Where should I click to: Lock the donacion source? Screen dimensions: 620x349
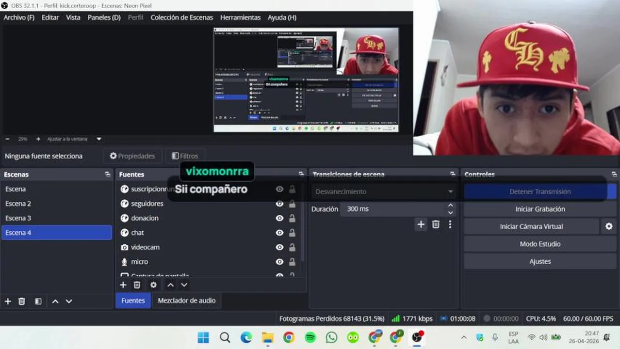[292, 218]
